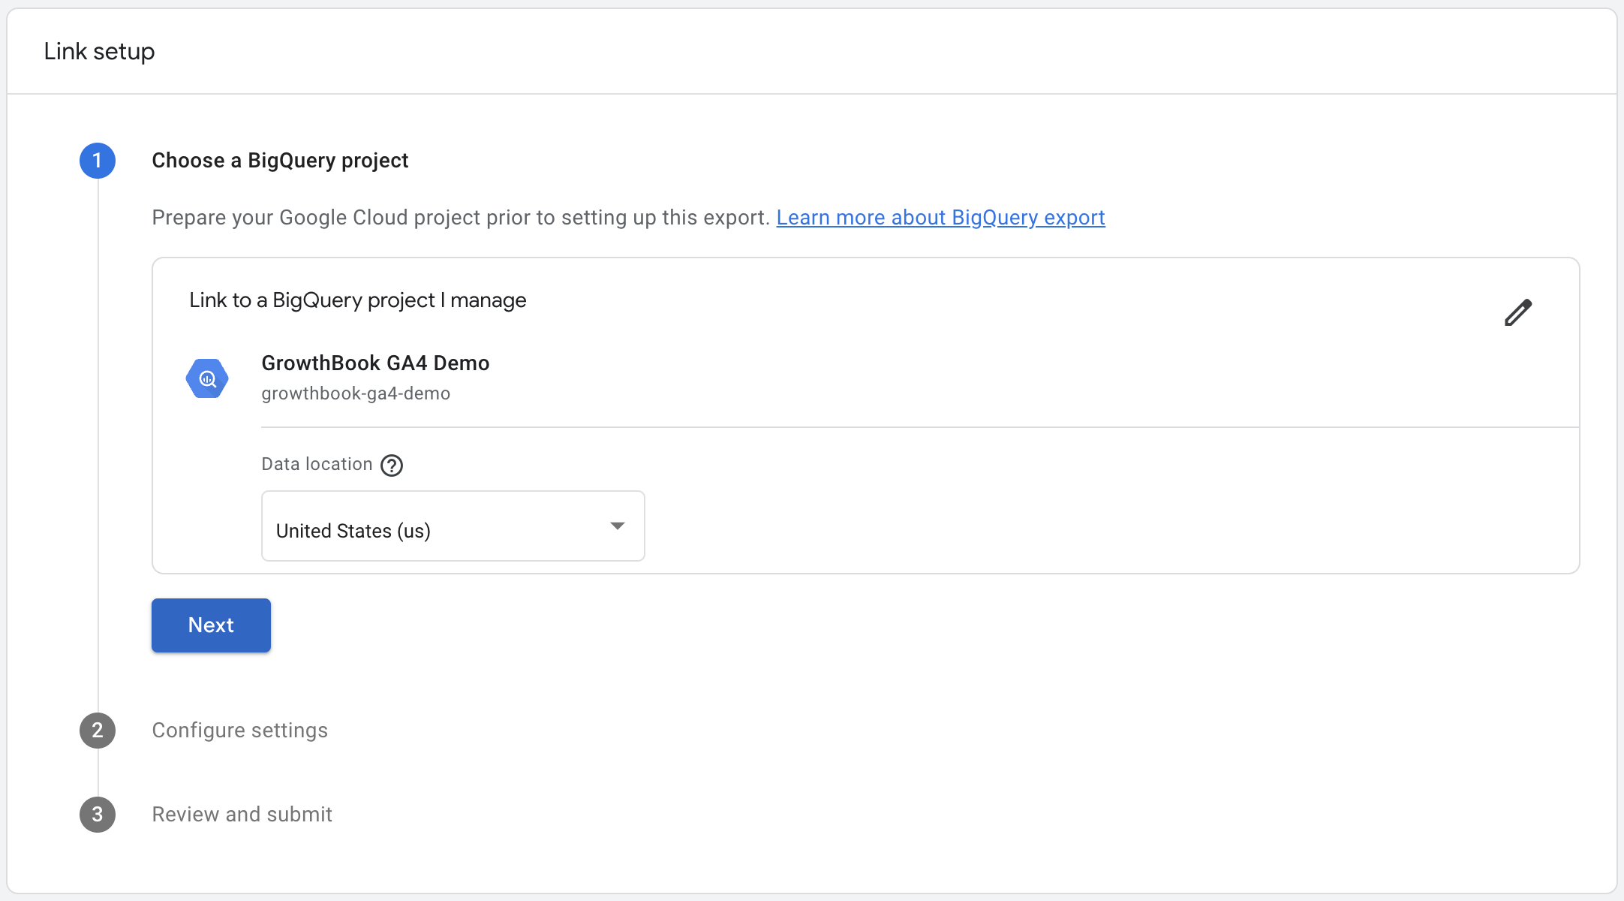Click the step 1 circle indicator
1624x901 pixels.
(98, 161)
